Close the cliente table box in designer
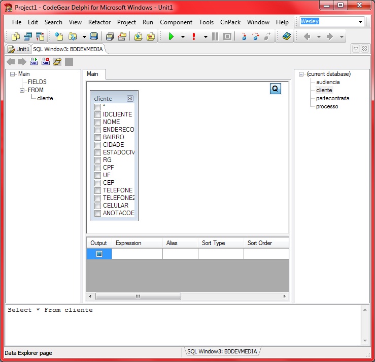This screenshot has width=375, height=362. [130, 99]
